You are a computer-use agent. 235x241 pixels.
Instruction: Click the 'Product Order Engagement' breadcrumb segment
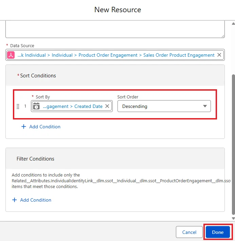pos(108,55)
